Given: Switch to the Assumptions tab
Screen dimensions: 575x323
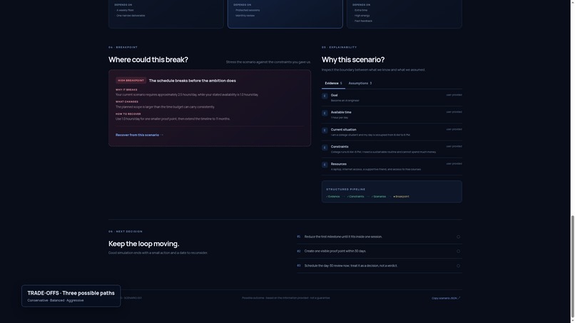Looking at the screenshot, I should tap(360, 83).
